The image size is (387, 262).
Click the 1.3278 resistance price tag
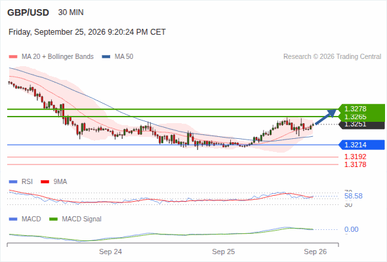362,109
